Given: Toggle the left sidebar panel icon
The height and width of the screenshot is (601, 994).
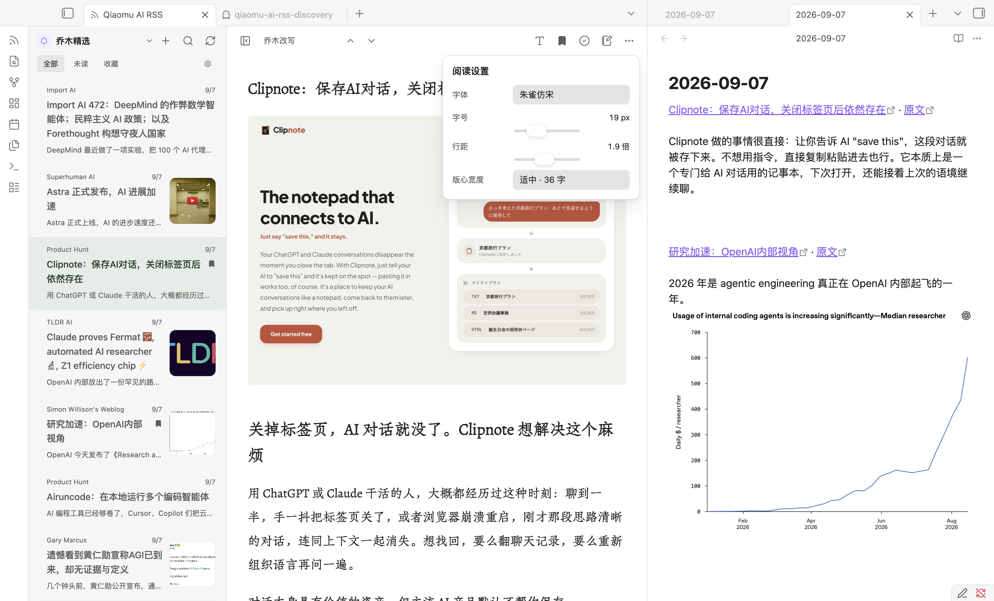Looking at the screenshot, I should coord(67,14).
